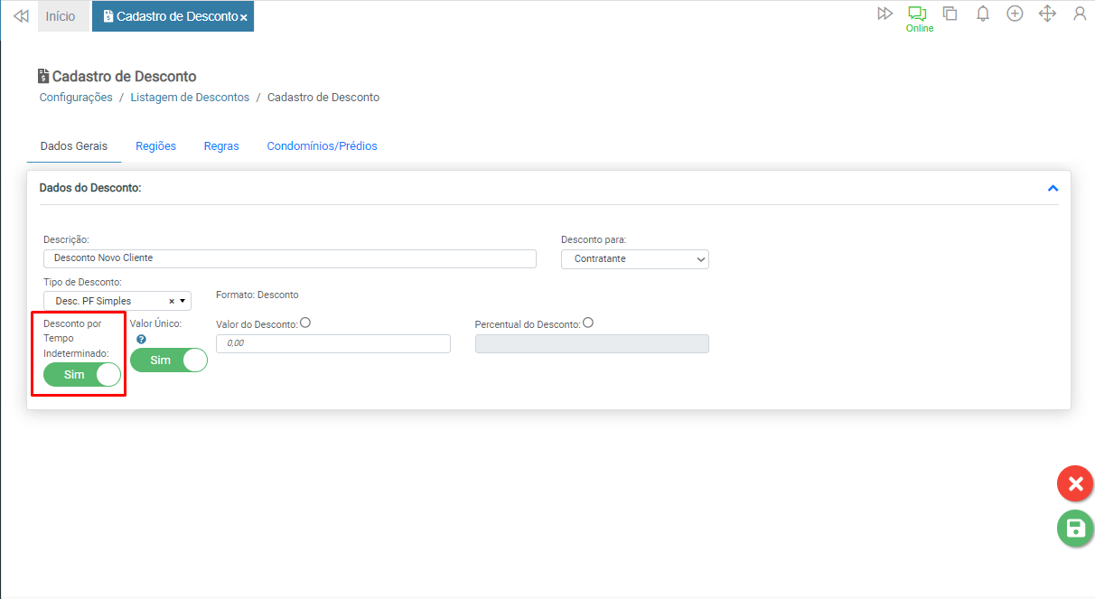
Task: Toggle Desconto por Tempo Indeterminado switch
Action: (x=82, y=374)
